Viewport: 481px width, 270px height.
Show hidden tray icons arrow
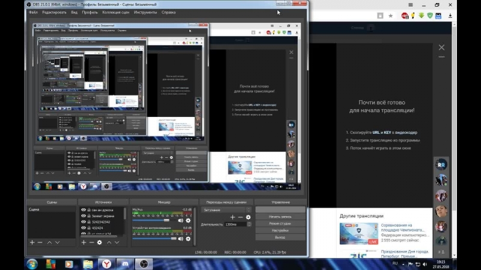[403, 264]
